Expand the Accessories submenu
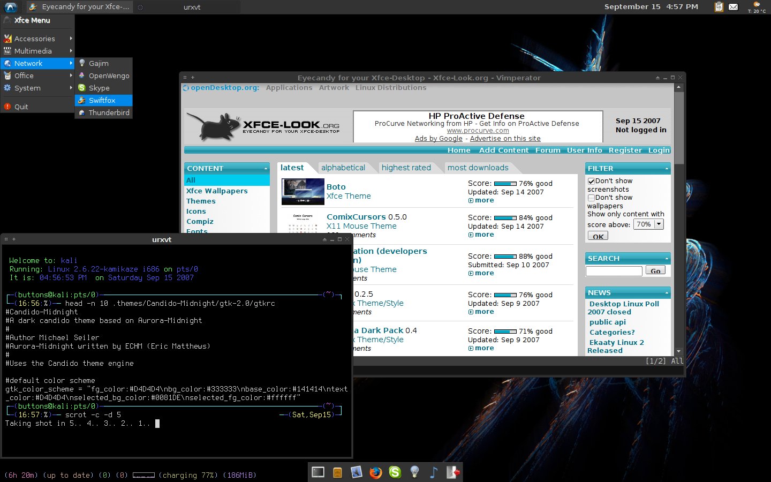The width and height of the screenshot is (771, 482). [37, 39]
